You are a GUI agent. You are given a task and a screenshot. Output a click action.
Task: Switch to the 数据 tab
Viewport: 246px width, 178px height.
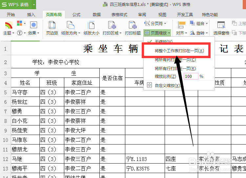(97, 14)
